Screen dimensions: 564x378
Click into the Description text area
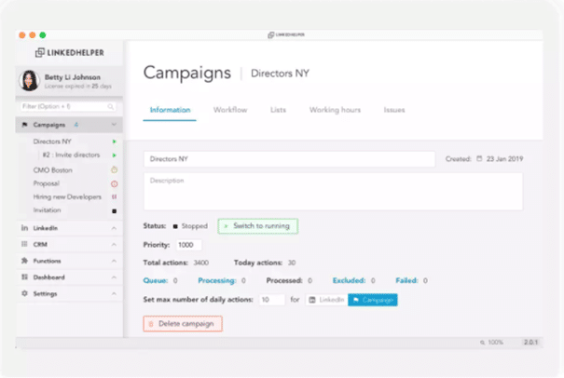point(333,192)
